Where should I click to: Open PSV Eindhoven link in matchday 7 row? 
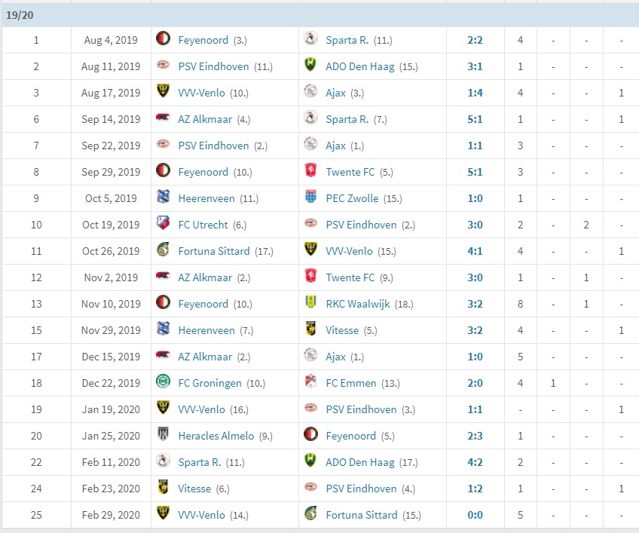213,146
